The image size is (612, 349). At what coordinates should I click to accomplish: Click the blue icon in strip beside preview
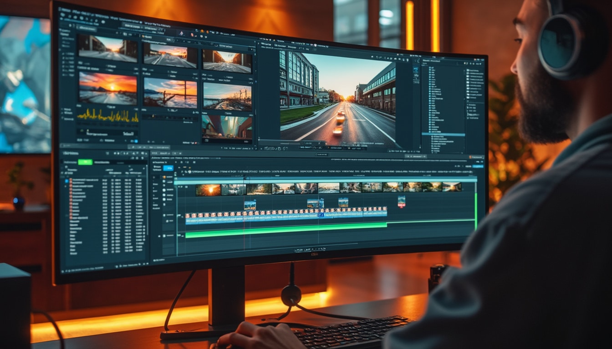(x=416, y=70)
